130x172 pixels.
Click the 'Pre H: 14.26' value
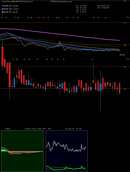tap(81, 8)
